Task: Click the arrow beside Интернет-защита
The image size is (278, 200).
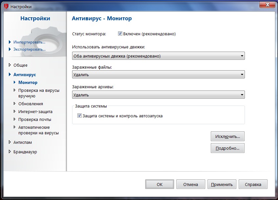Action: pyautogui.click(x=14, y=111)
